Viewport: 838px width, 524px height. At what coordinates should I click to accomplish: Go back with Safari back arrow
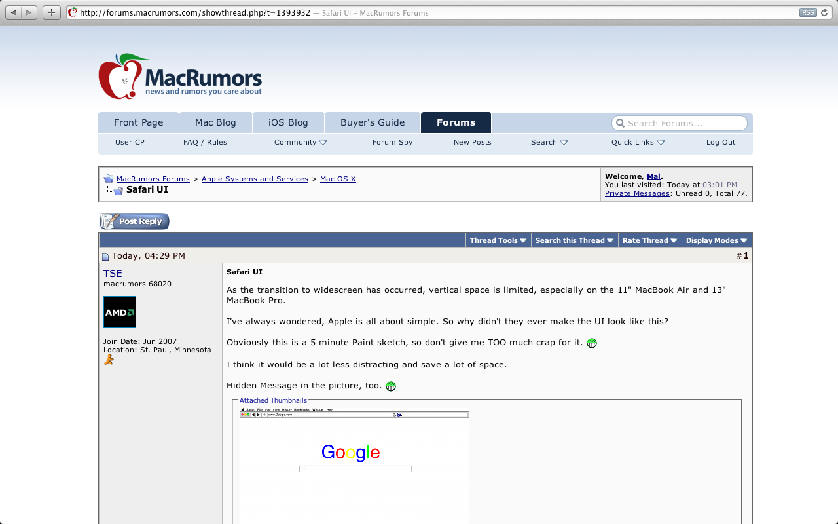14,12
